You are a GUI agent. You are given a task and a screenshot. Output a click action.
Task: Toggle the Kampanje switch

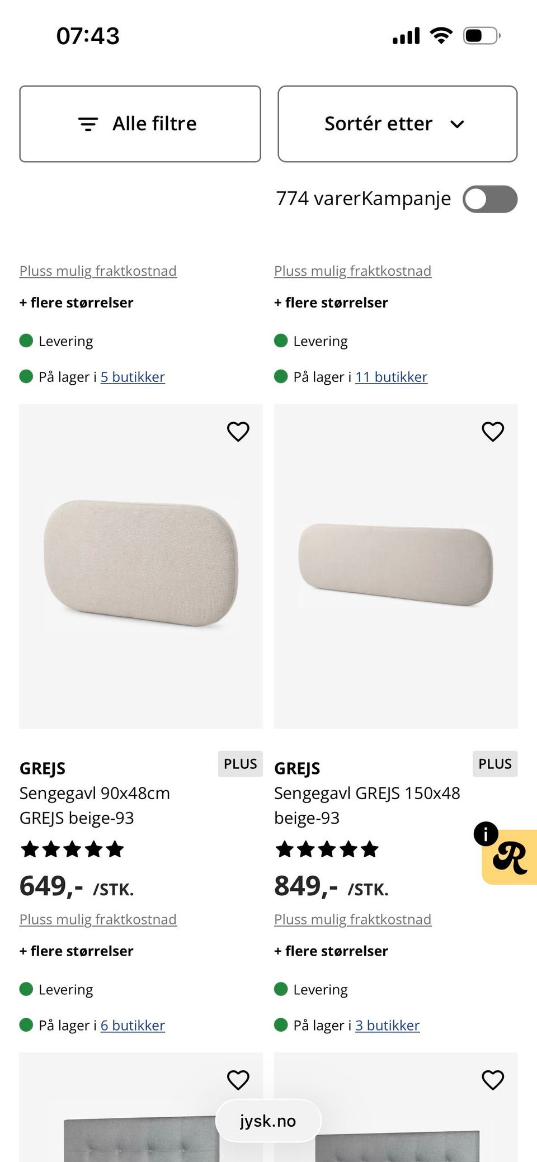pyautogui.click(x=490, y=199)
